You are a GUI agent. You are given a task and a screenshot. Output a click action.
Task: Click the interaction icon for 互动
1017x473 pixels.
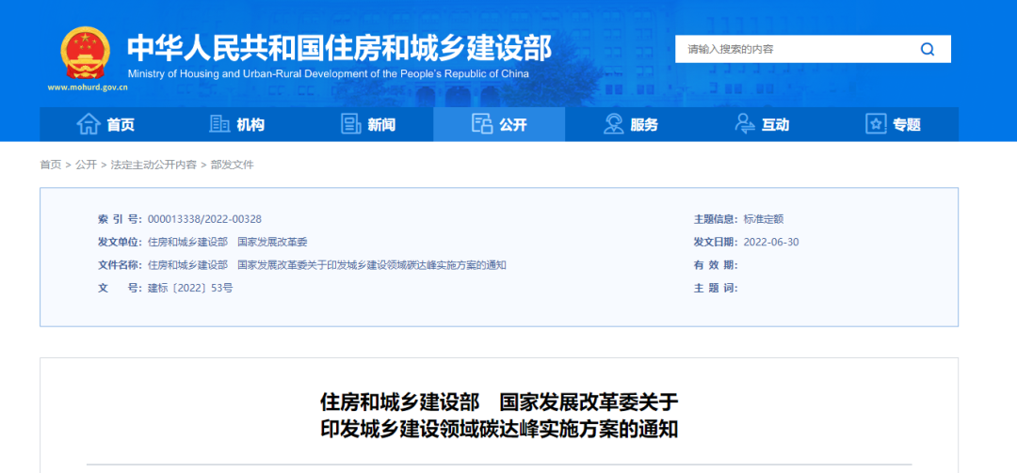coord(745,124)
